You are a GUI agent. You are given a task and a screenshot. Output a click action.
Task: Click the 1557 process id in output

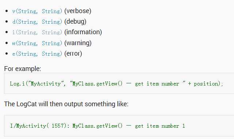coord(58,126)
